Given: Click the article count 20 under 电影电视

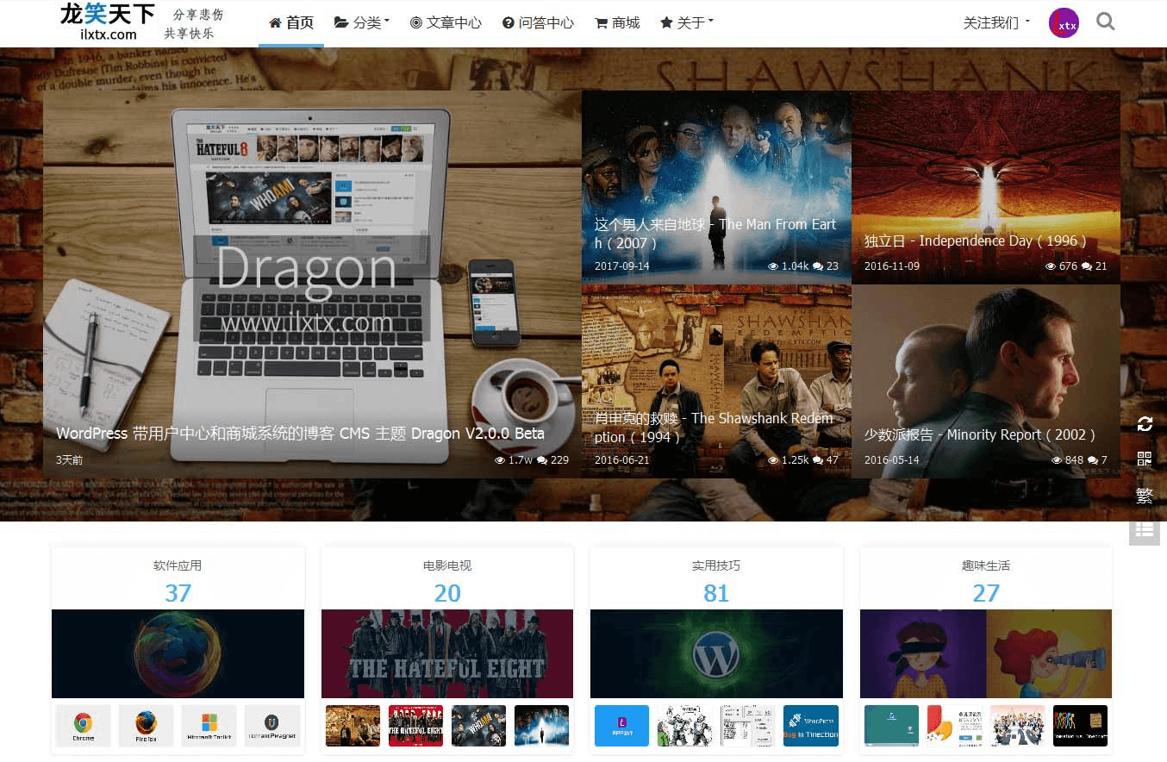Looking at the screenshot, I should (x=447, y=593).
